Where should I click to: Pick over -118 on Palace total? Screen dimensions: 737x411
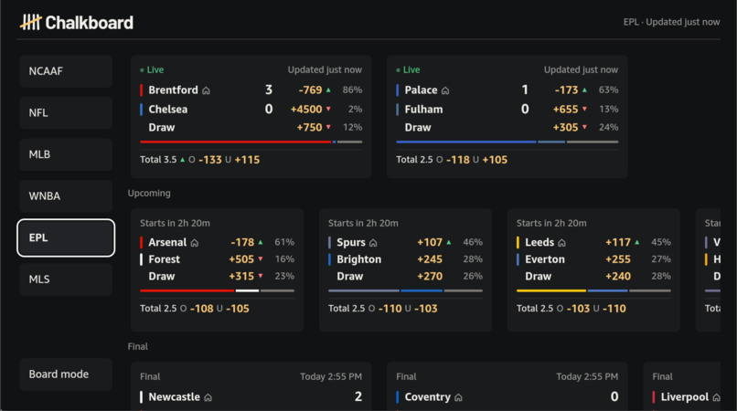(x=458, y=160)
